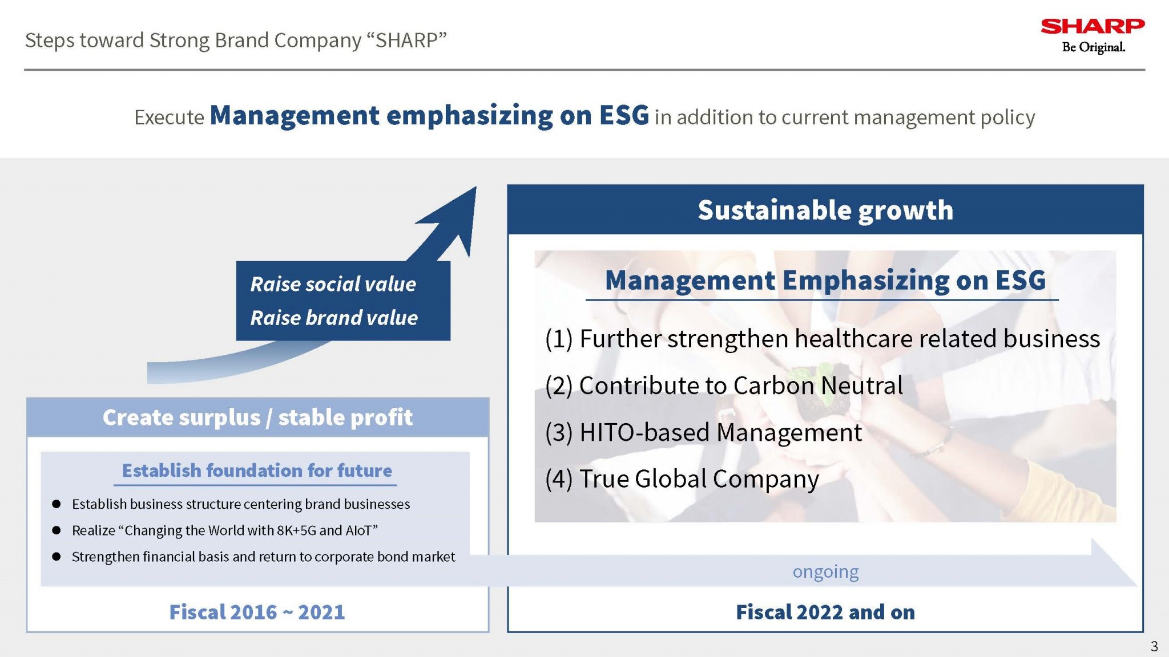1169x657 pixels.
Task: Click the bullet before "Strengthen financial basis"
Action: 56,557
